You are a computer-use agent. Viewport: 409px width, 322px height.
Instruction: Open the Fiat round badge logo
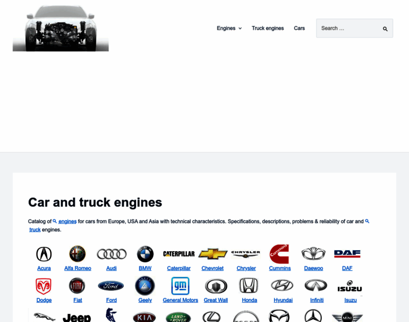click(x=77, y=286)
